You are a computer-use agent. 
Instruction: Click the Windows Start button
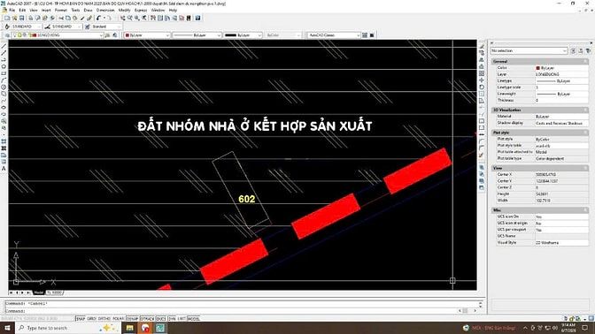coord(7,328)
